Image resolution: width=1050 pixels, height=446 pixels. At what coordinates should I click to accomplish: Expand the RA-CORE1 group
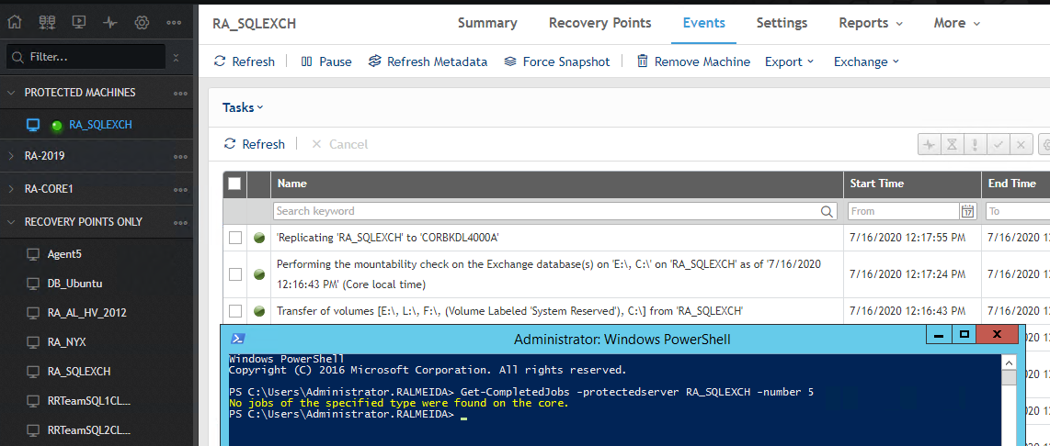coord(11,189)
